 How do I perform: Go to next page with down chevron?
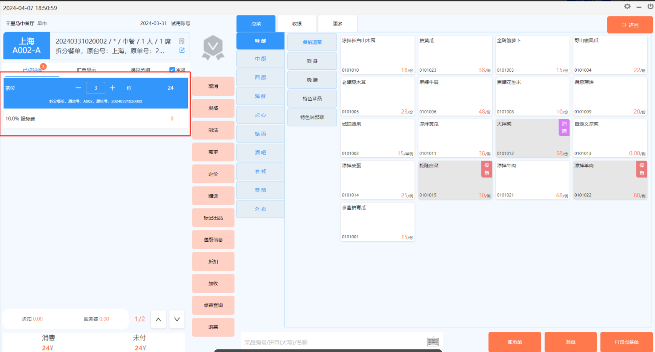[x=177, y=319]
